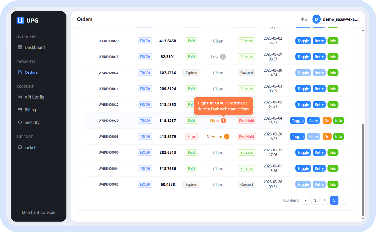376x233 pixels.
Task: Click the Merchant Console label
Action: 38,212
